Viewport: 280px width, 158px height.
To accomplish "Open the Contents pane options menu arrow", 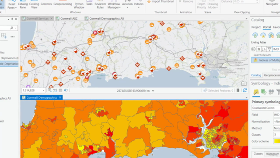I will pyautogui.click(x=8, y=19).
